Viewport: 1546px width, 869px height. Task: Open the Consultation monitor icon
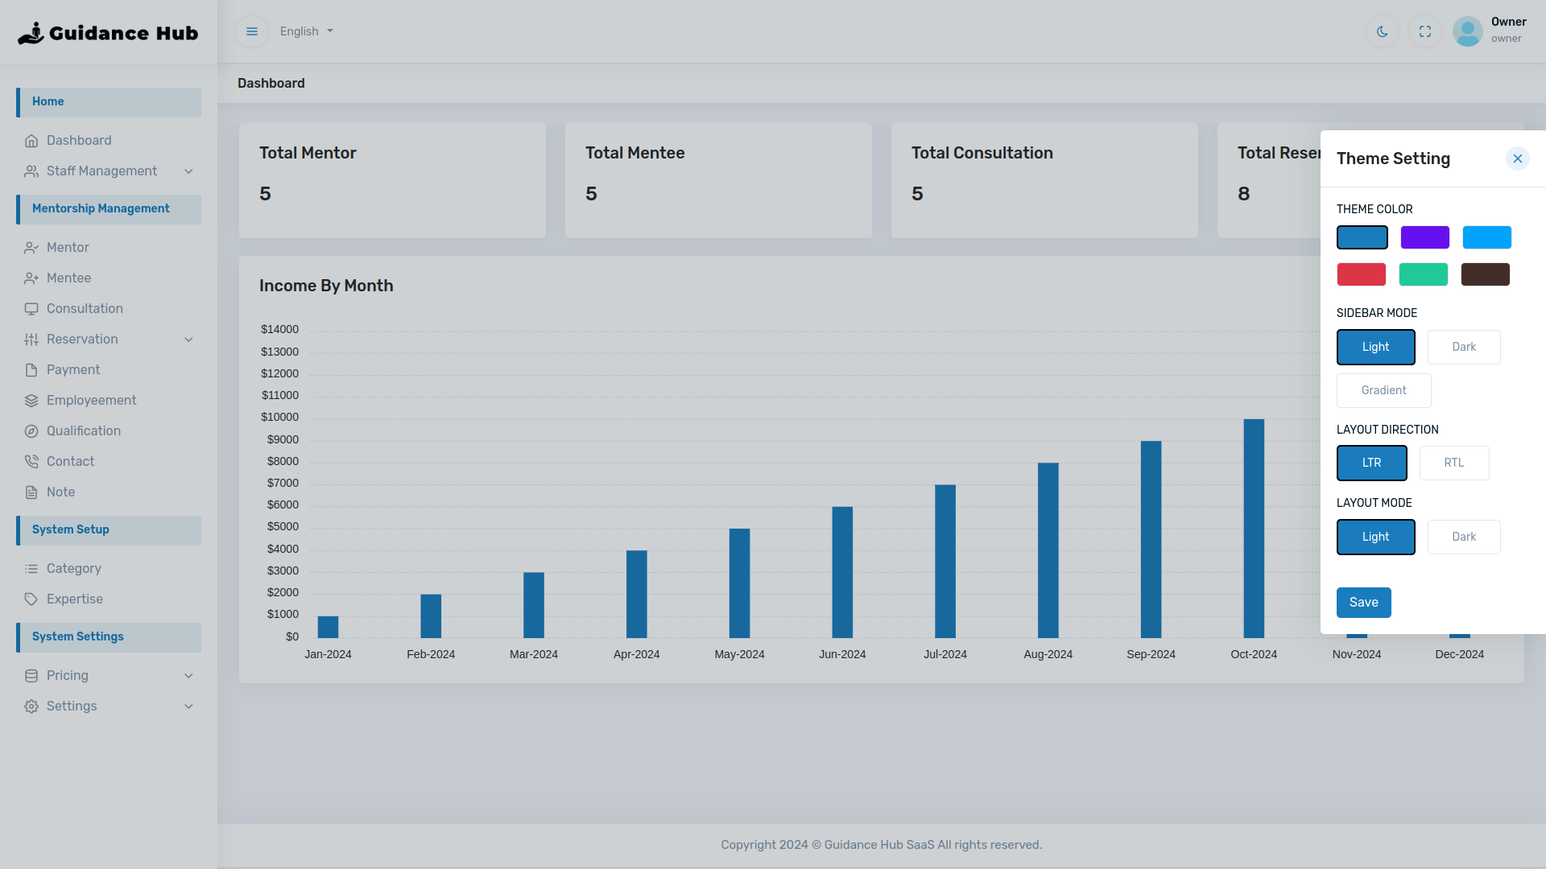pyautogui.click(x=32, y=308)
